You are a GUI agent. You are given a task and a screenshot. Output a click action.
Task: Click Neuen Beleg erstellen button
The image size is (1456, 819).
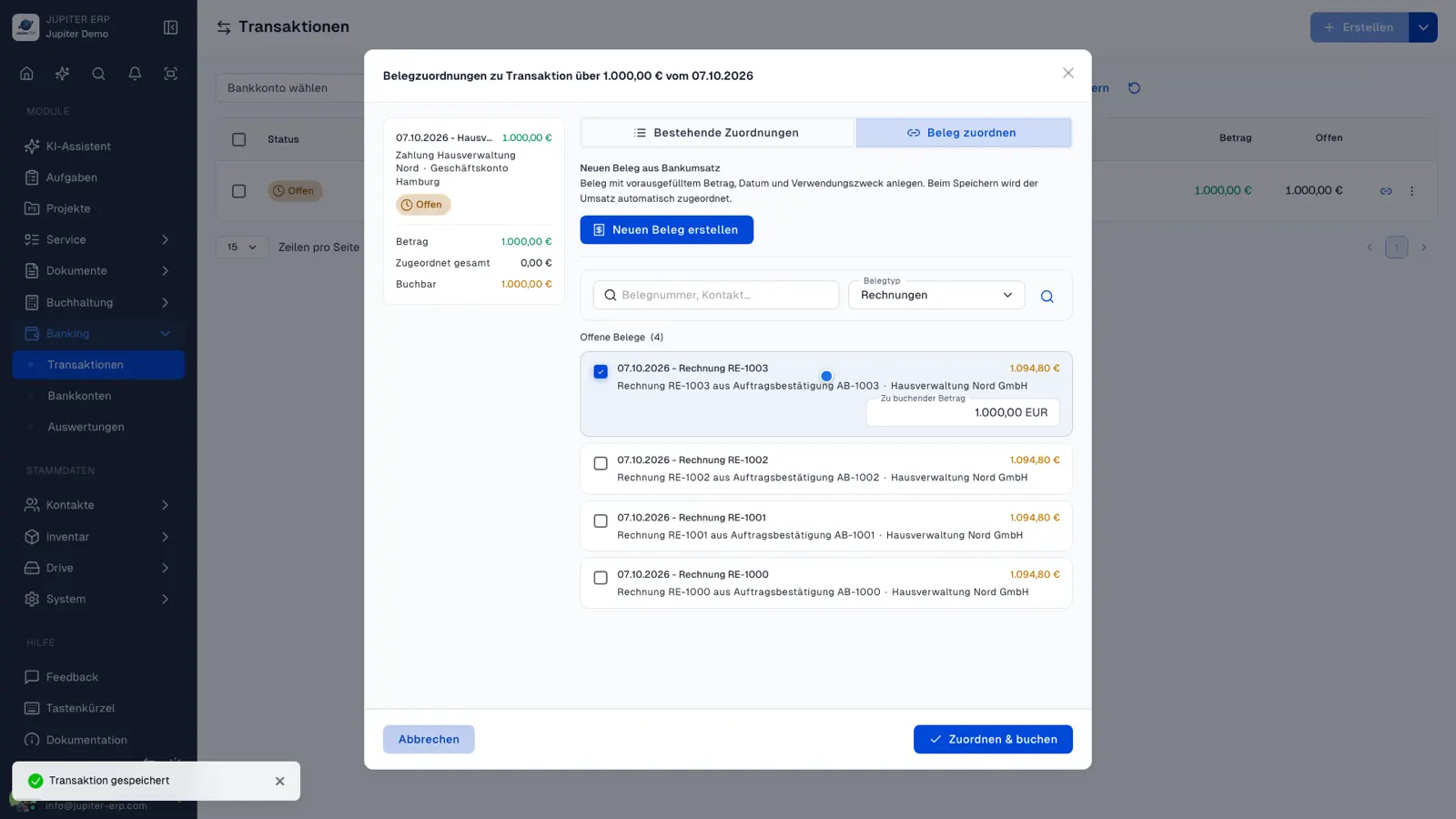pyautogui.click(x=666, y=229)
